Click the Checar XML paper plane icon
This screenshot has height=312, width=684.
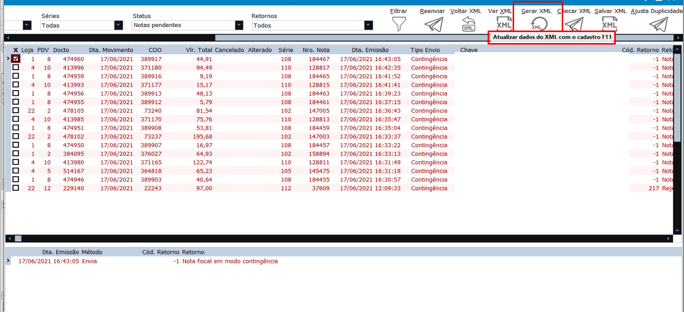(x=574, y=24)
